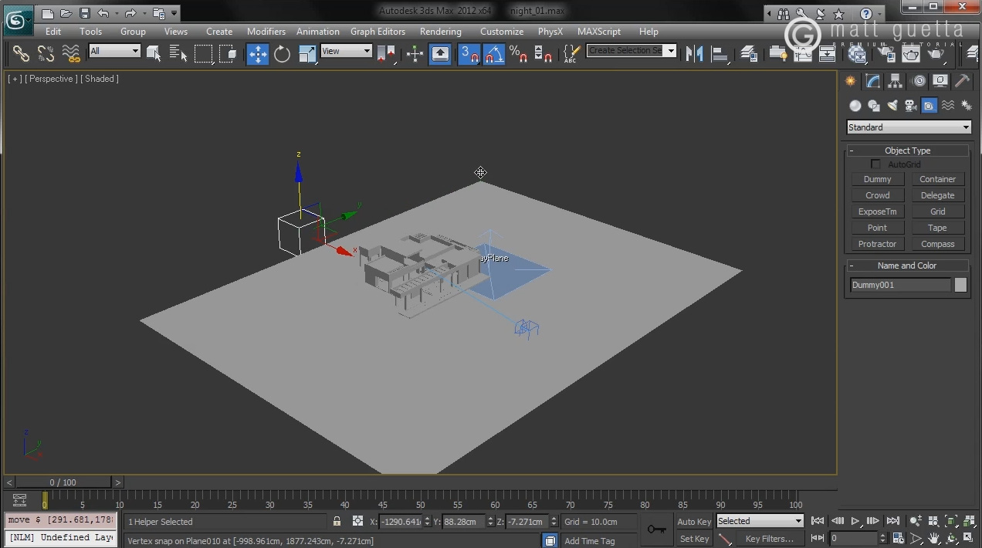
Task: Open the Edit menu
Action: 53,32
